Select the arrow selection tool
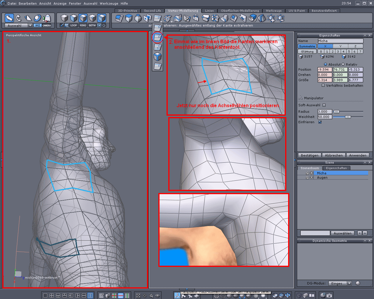This screenshot has width=374, height=299. (9, 18)
